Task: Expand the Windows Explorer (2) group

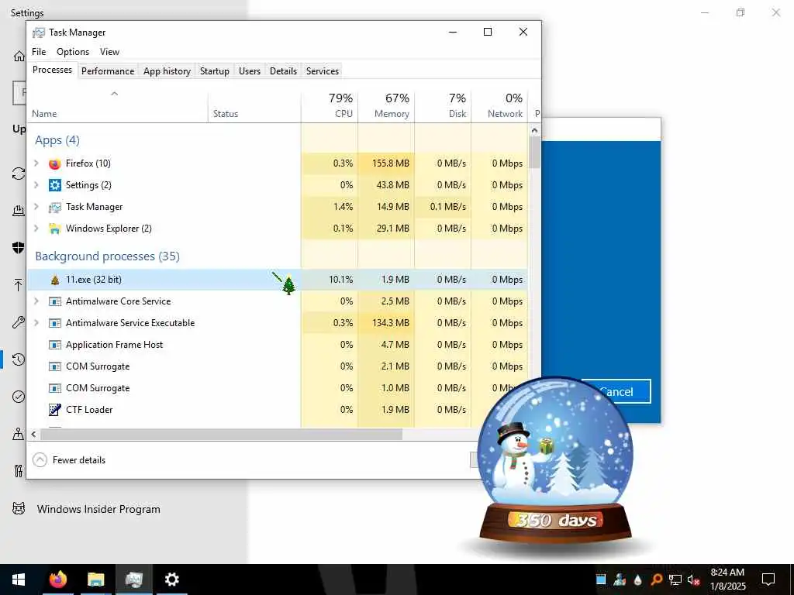Action: (36, 229)
